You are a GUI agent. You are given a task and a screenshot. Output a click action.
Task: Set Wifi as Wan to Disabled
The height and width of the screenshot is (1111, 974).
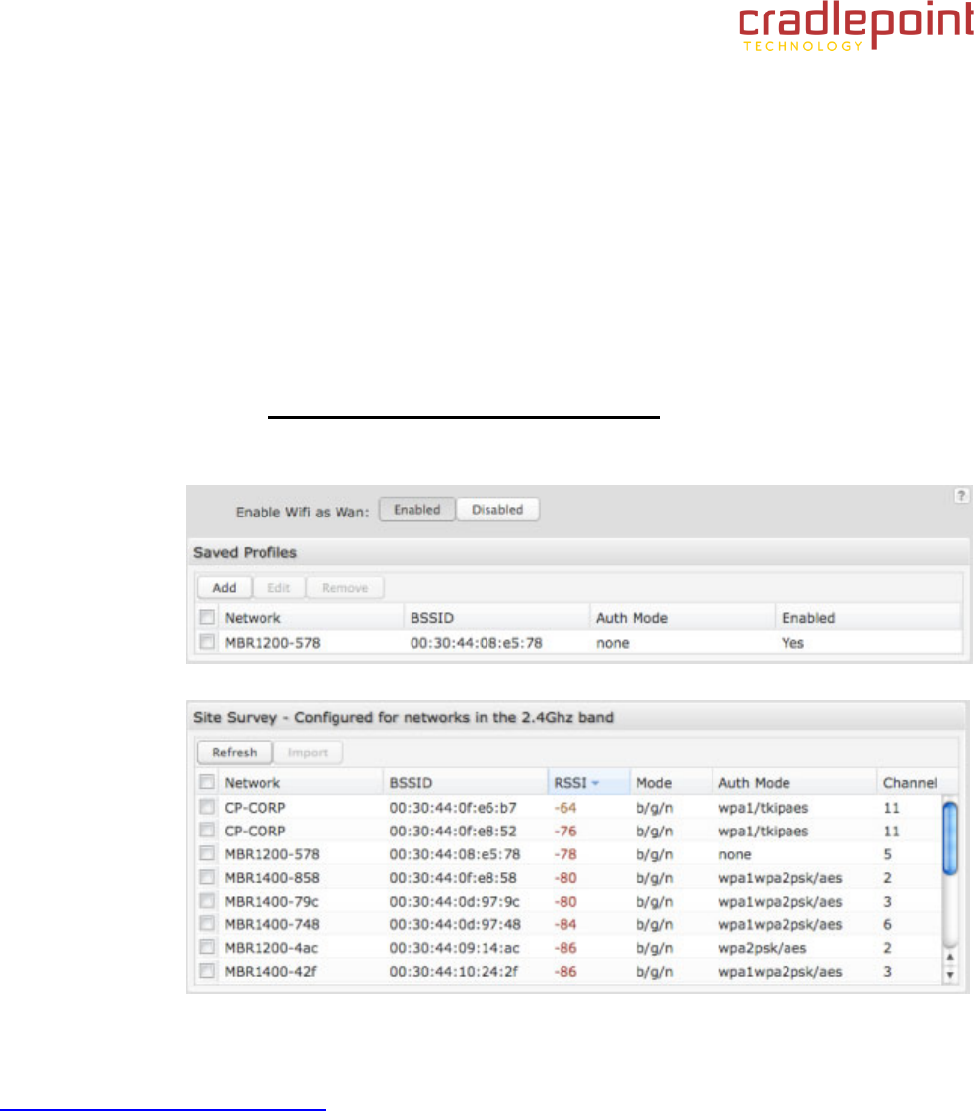[x=497, y=510]
